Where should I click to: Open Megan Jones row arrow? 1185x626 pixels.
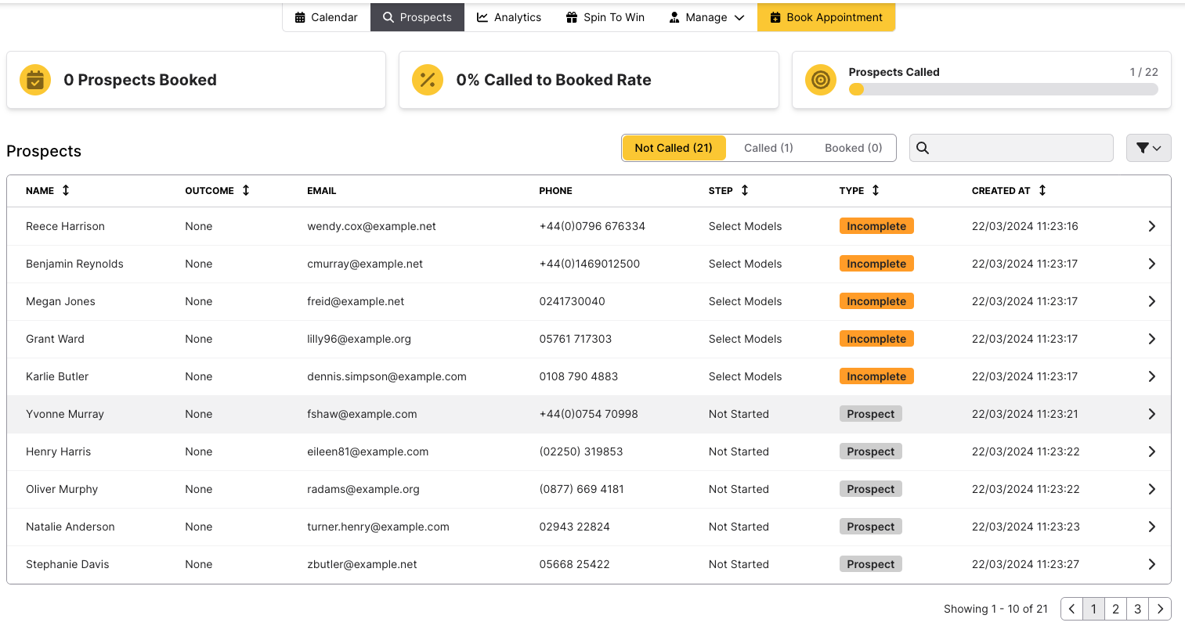(x=1151, y=301)
